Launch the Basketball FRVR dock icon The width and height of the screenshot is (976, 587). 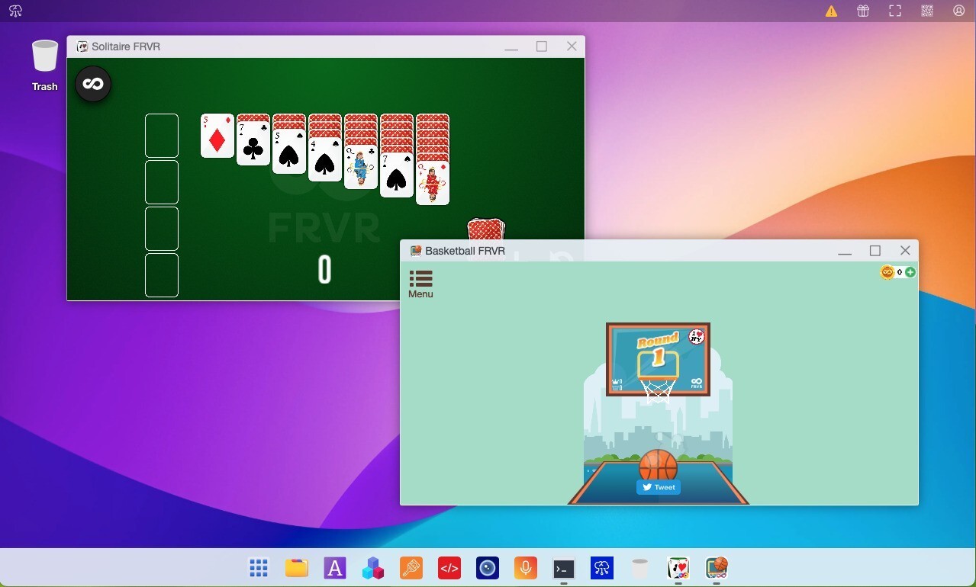[x=716, y=568]
